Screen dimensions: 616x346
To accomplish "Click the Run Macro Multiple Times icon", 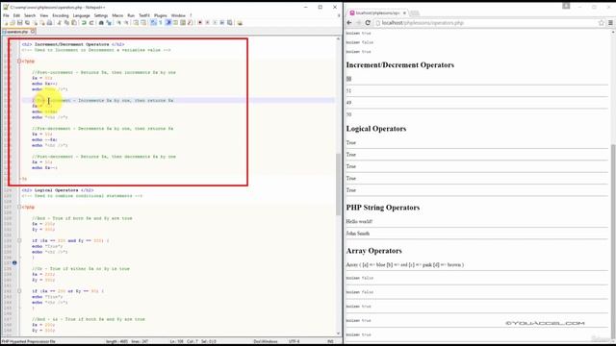I will (222, 23).
